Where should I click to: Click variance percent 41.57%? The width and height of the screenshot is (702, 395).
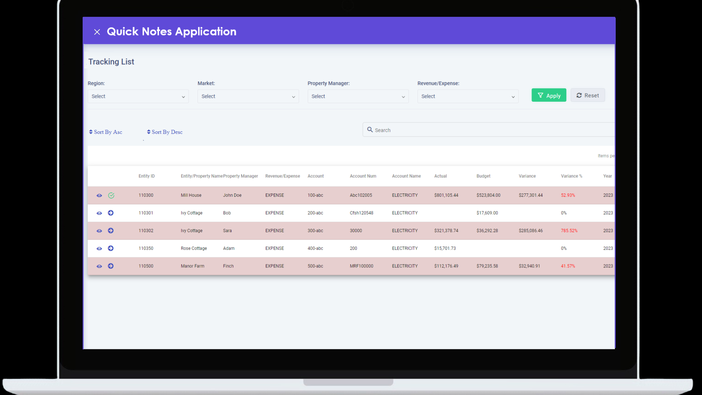coord(568,266)
